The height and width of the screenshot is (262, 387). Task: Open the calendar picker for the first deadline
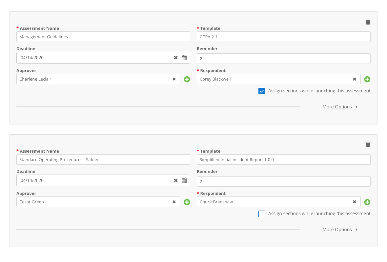point(184,57)
